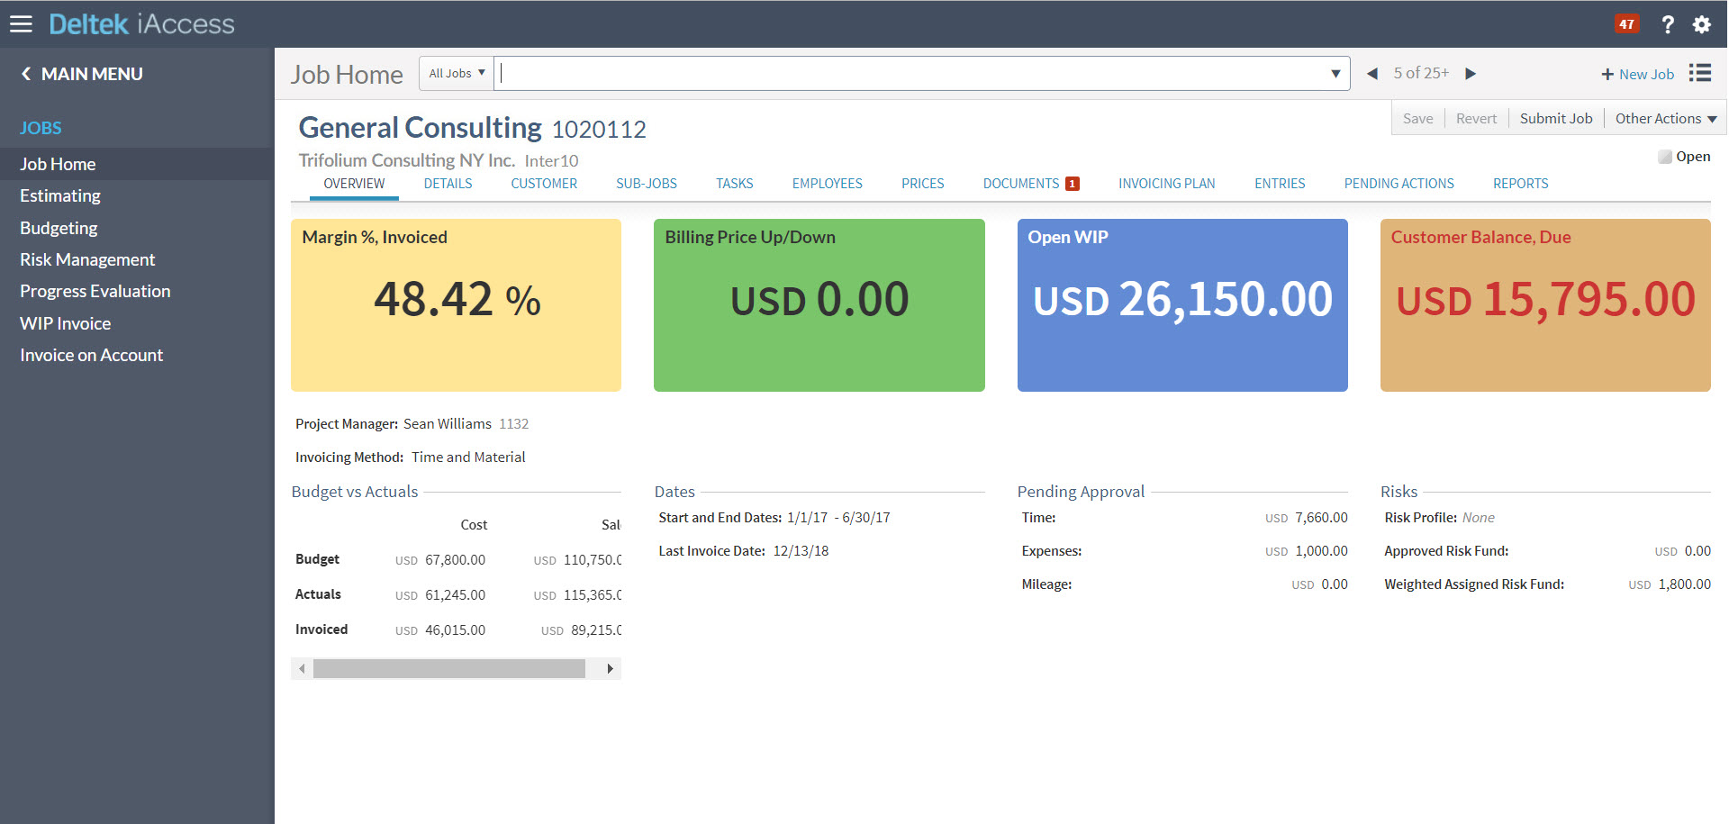
Task: Click the Budget vs Actuals horizontal scrollbar
Action: 449,668
